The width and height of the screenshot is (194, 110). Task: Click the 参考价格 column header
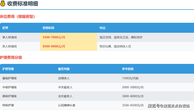click(x=128, y=69)
